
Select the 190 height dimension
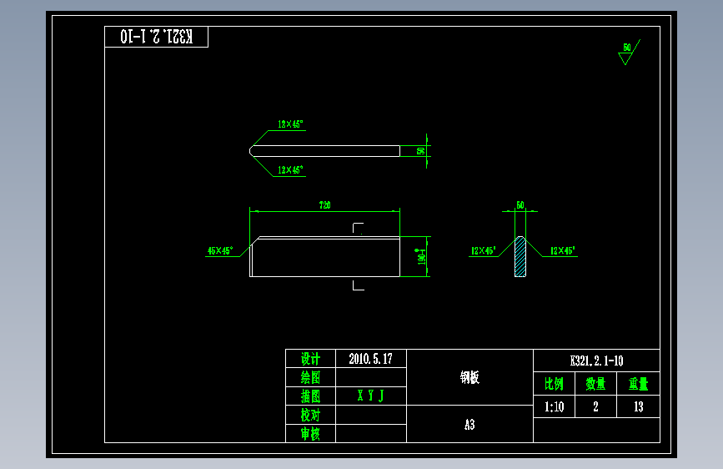pyautogui.click(x=421, y=257)
